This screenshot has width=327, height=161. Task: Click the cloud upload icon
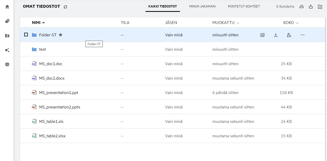click(x=302, y=7)
